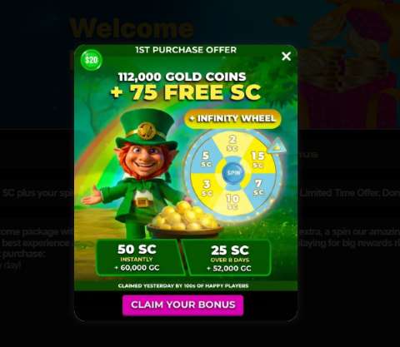Select the 15 SC wheel segment
The width and height of the screenshot is (400, 347).
click(258, 160)
